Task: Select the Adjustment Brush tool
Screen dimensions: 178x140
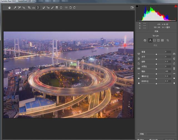Action: pyautogui.click(x=52, y=7)
